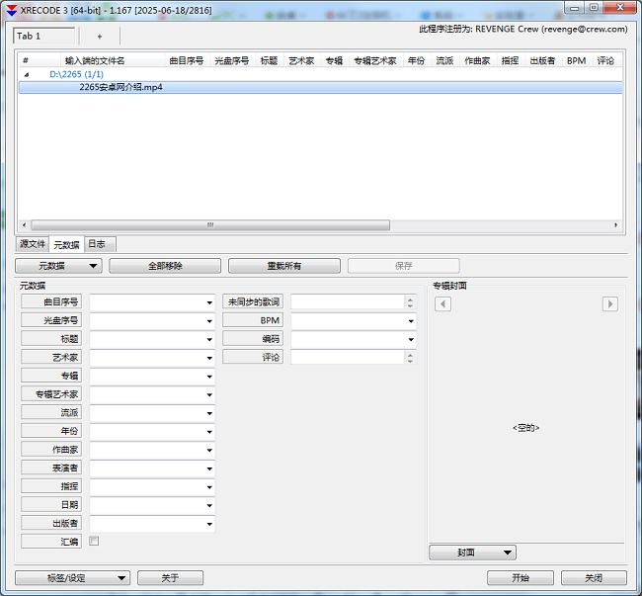Switch to the 源文件 tab
Image resolution: width=642 pixels, height=596 pixels.
(x=33, y=244)
